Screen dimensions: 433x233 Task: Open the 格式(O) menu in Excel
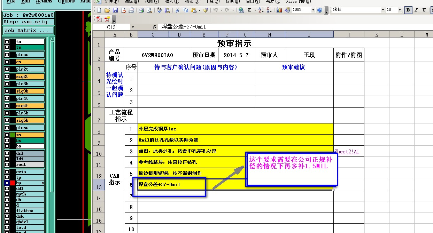tap(192, 2)
